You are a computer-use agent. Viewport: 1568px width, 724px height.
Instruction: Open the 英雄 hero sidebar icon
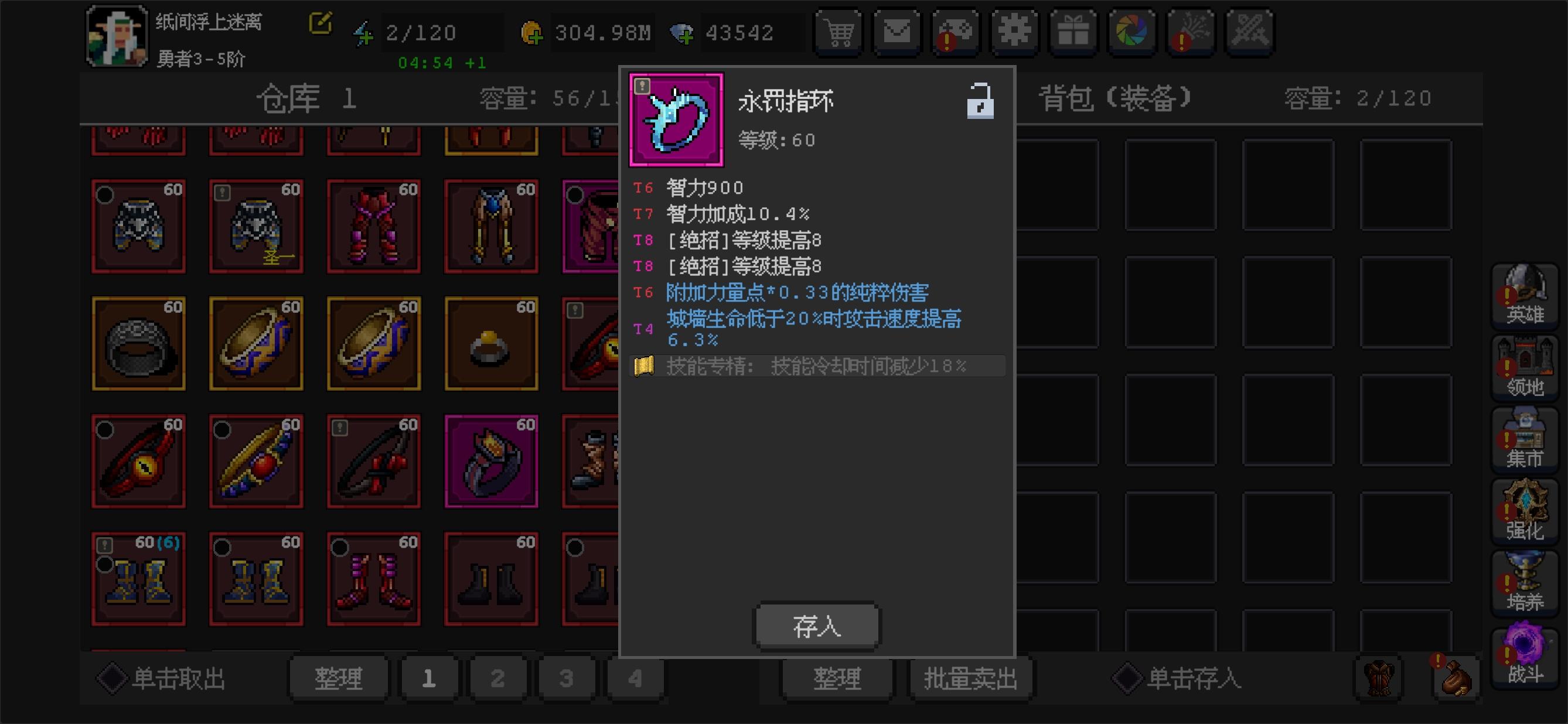click(1524, 295)
